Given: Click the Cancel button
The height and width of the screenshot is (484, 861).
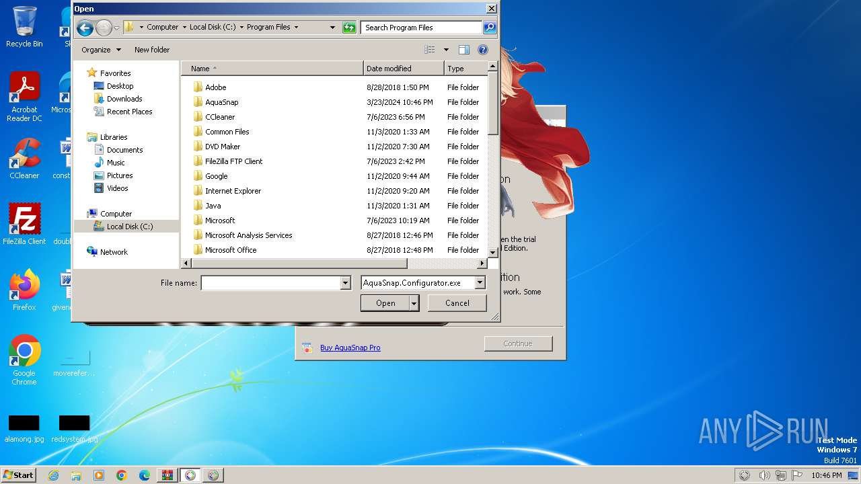Looking at the screenshot, I should (457, 303).
